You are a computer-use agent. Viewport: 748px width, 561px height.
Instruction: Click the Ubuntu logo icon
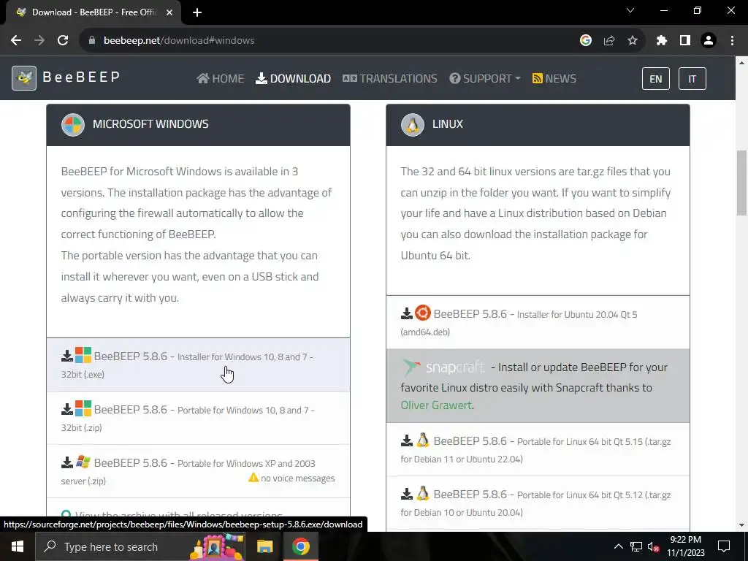pos(423,313)
